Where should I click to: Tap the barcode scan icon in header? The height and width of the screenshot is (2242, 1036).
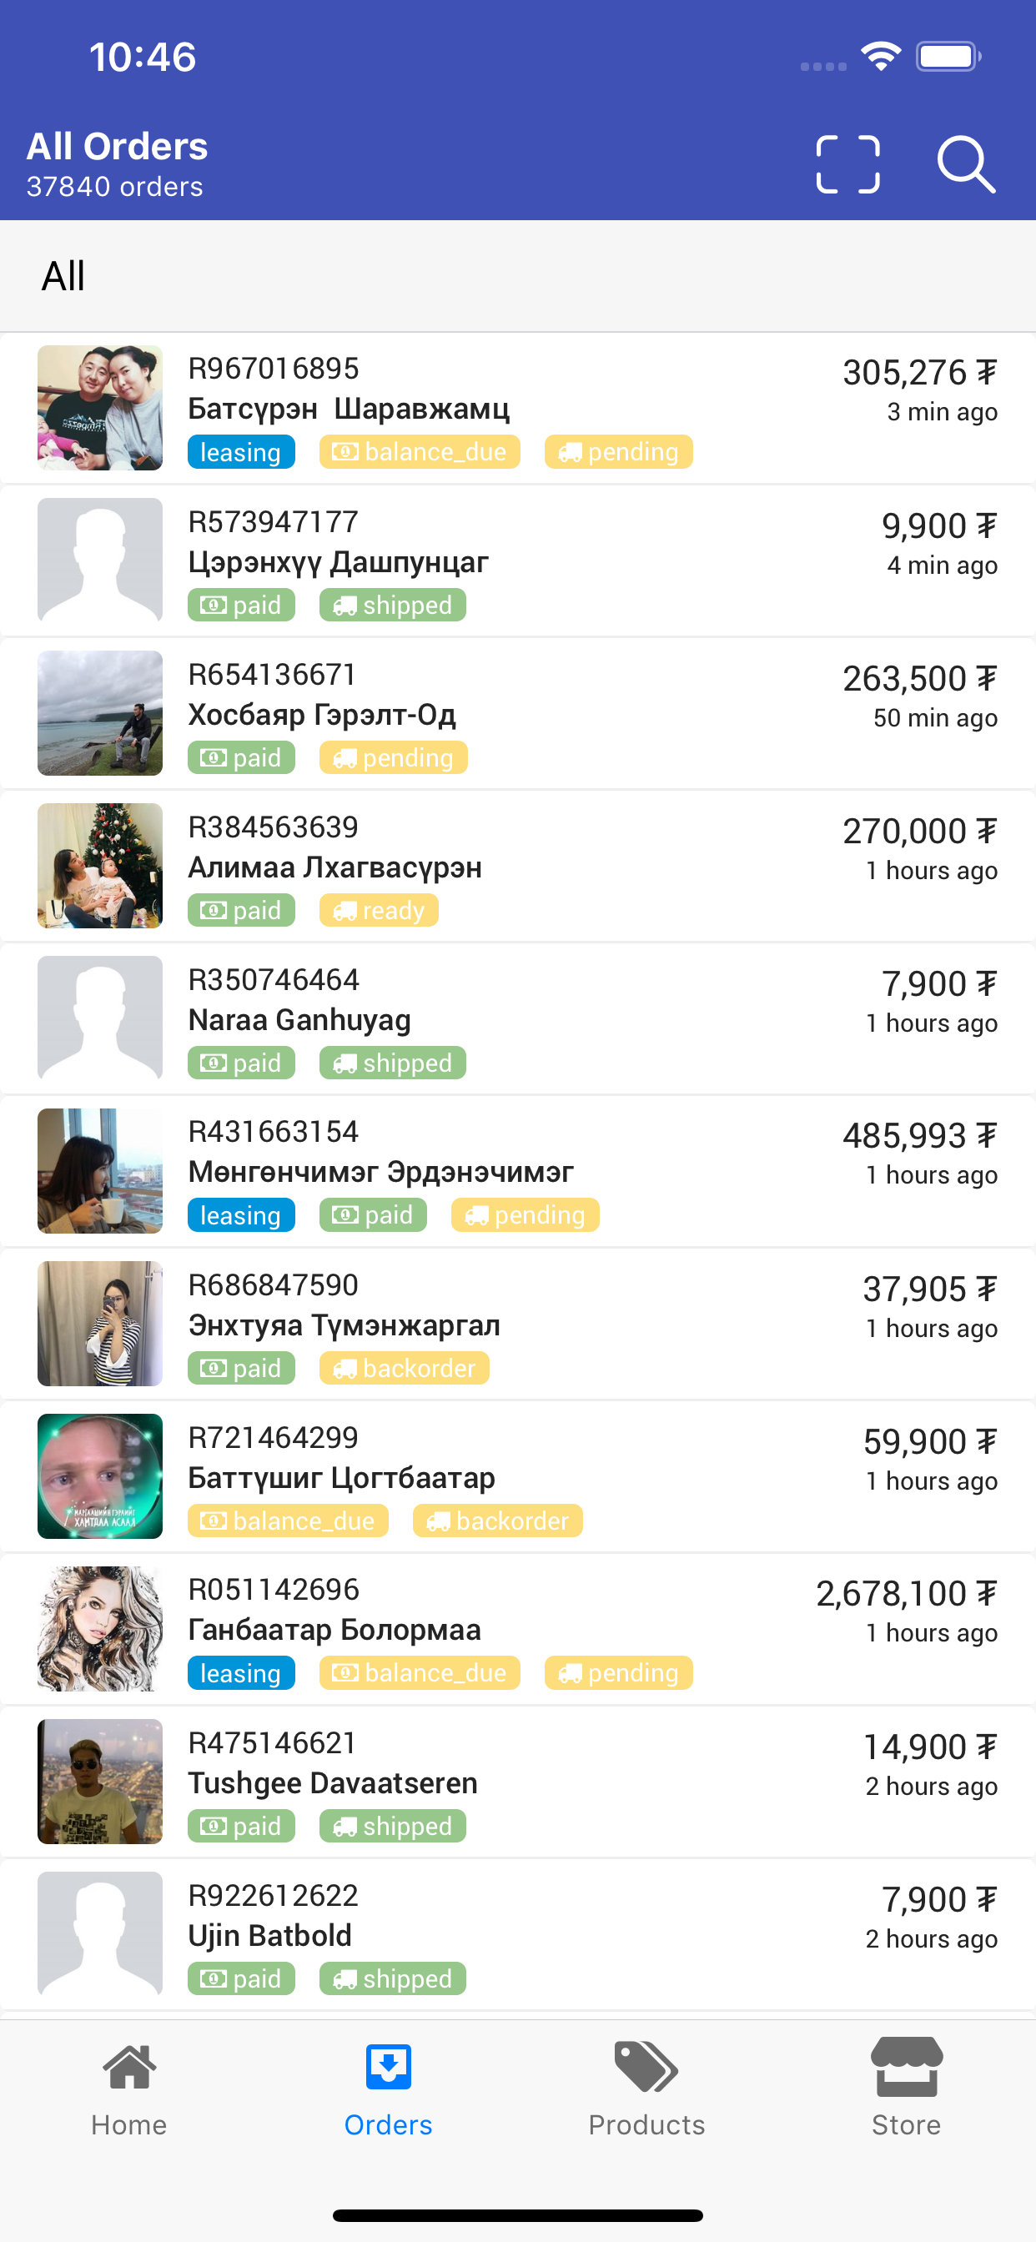tap(847, 163)
